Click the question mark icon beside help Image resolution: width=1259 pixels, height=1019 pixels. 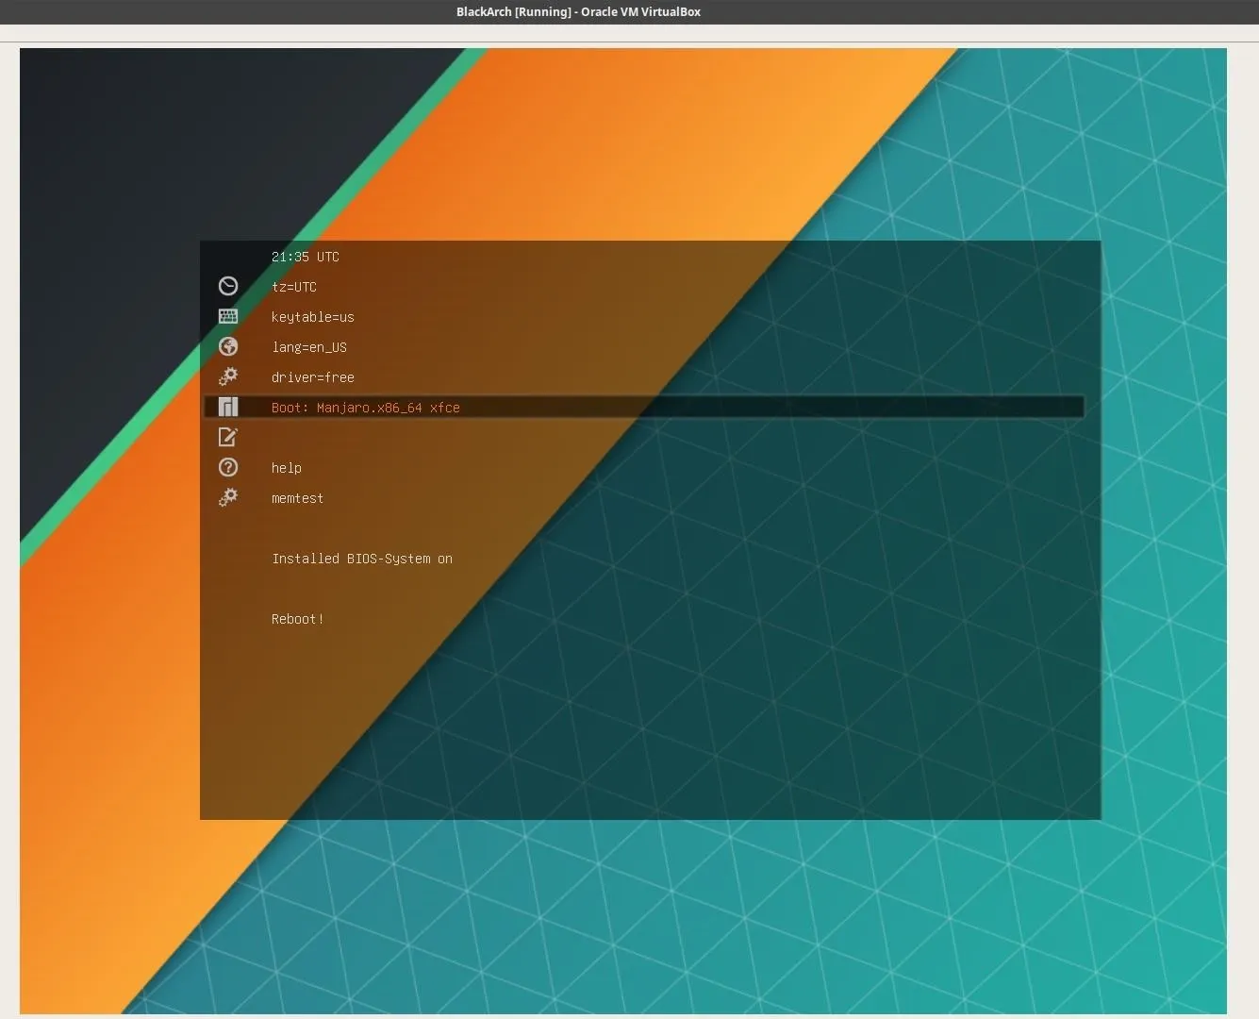(x=228, y=467)
